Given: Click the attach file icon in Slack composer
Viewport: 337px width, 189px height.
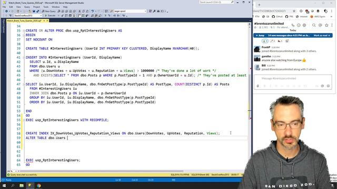Looking at the screenshot, I should [257, 86].
